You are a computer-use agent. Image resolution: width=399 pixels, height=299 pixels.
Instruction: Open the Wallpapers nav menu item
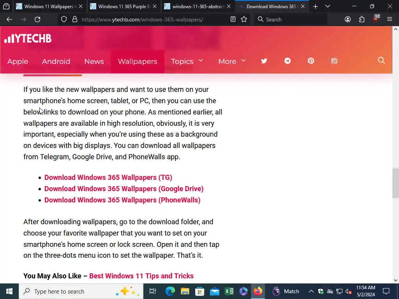click(138, 62)
